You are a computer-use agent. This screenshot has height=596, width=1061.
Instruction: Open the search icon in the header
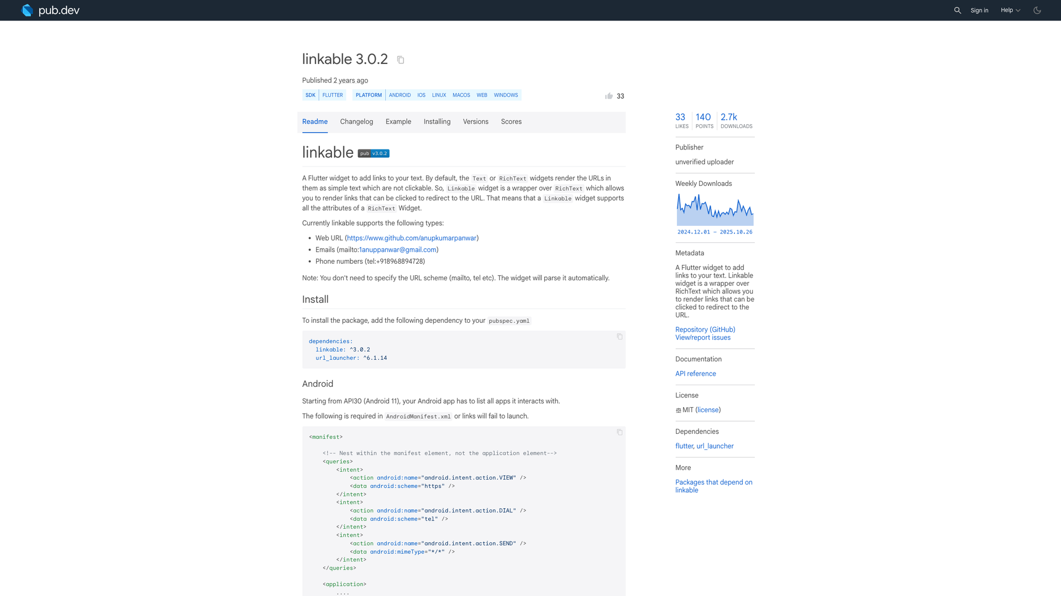957,10
